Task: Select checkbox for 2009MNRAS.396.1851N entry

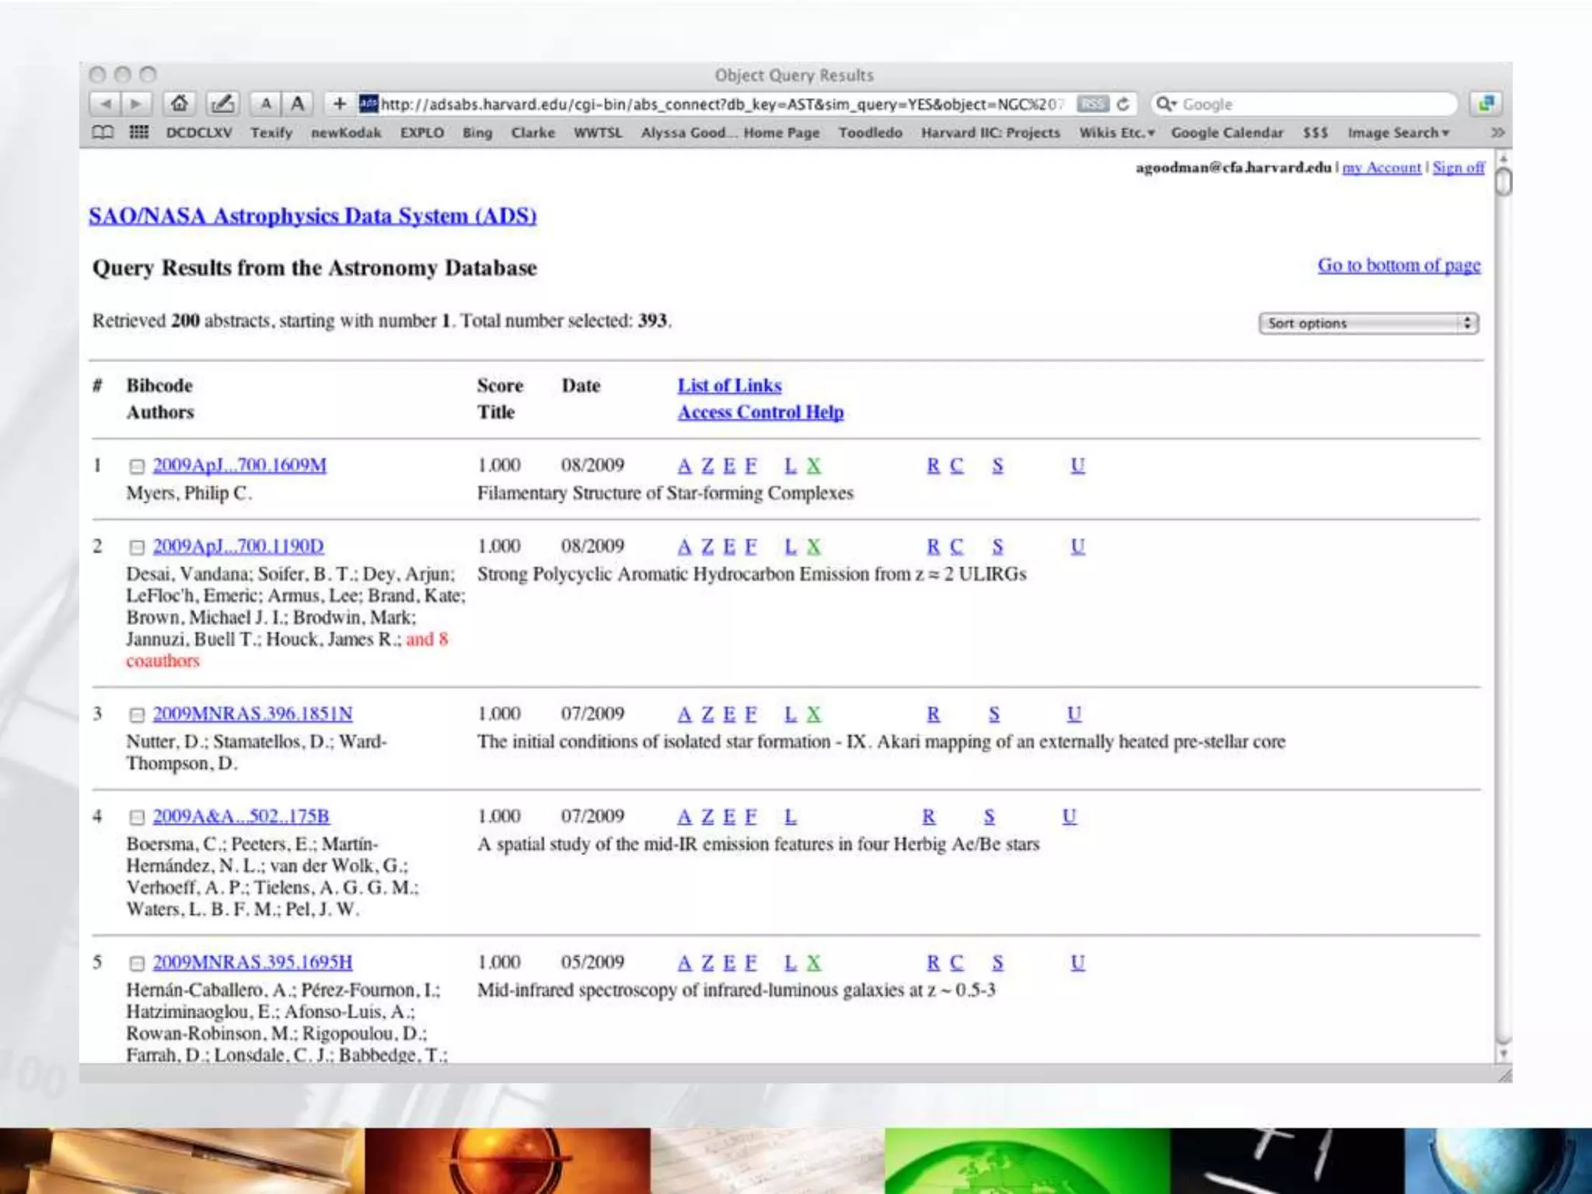Action: 137,715
